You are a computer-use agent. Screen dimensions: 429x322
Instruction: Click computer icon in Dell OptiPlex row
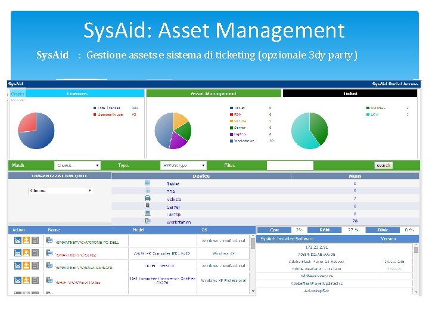[x=49, y=280]
